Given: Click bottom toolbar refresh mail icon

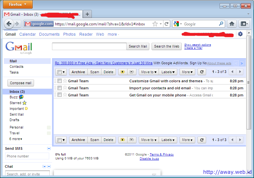Looking at the screenshot, I should (202, 140).
